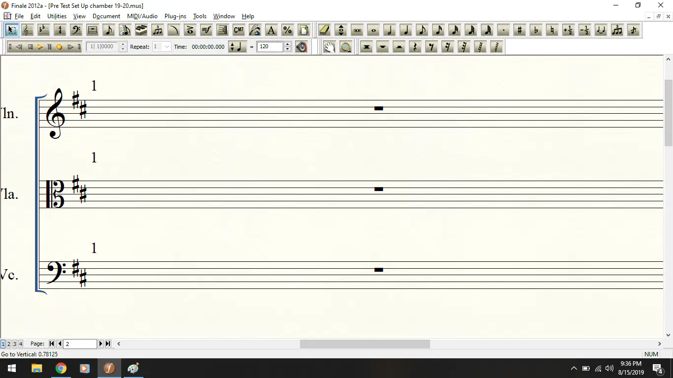Pick the quarter rest in rests palette
The image size is (673, 378).
[x=415, y=47]
